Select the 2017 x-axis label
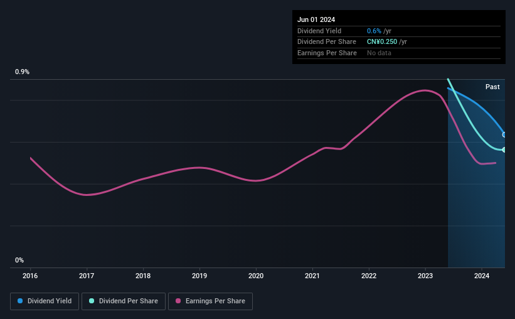 pyautogui.click(x=87, y=276)
